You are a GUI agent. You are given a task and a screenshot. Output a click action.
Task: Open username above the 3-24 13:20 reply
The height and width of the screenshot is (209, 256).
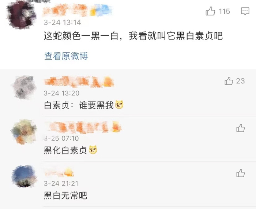click(79, 81)
